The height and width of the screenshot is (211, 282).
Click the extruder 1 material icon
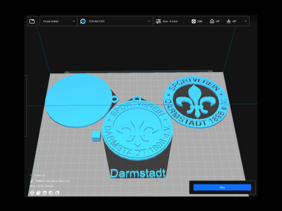[83, 21]
